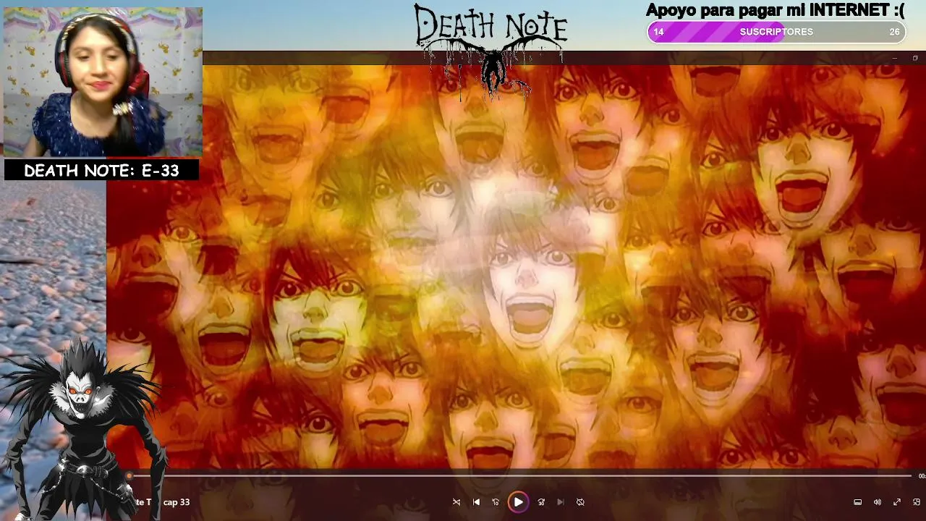
Task: Skip back 10 seconds
Action: (x=496, y=502)
